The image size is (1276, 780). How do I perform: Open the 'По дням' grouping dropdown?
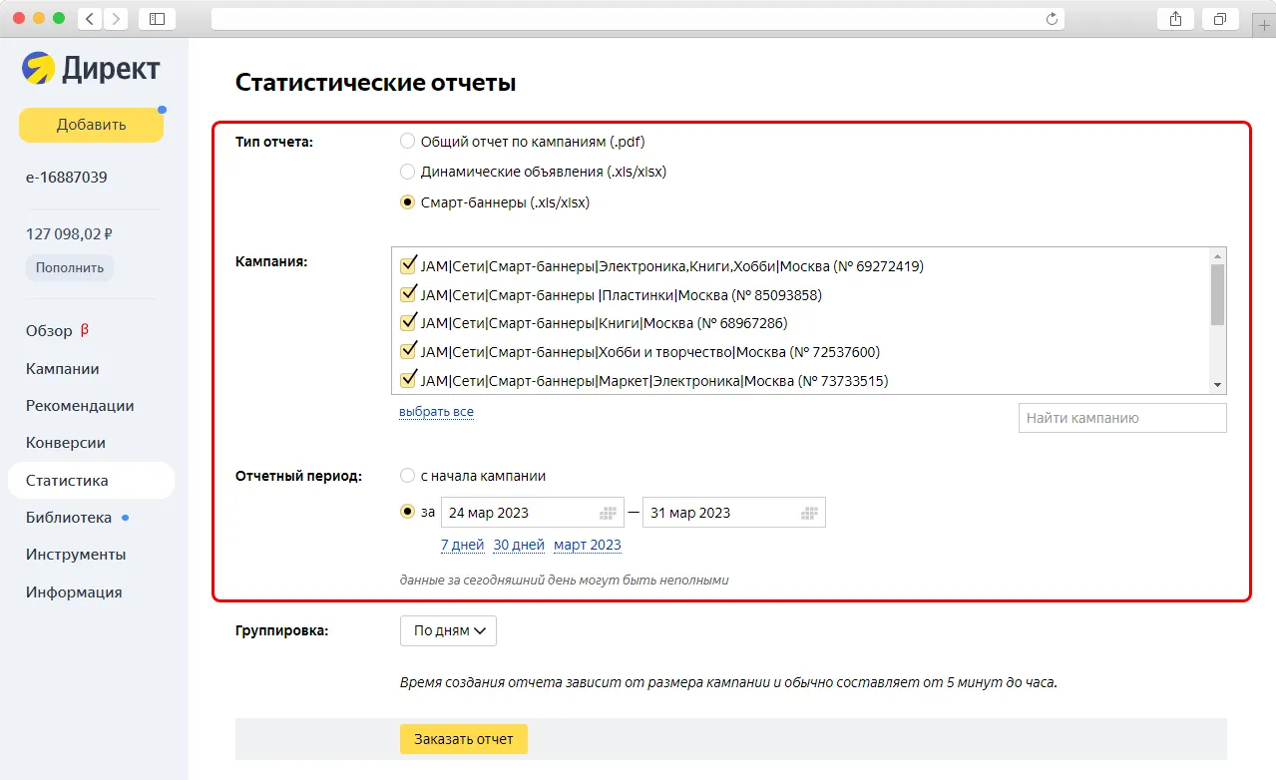(448, 630)
